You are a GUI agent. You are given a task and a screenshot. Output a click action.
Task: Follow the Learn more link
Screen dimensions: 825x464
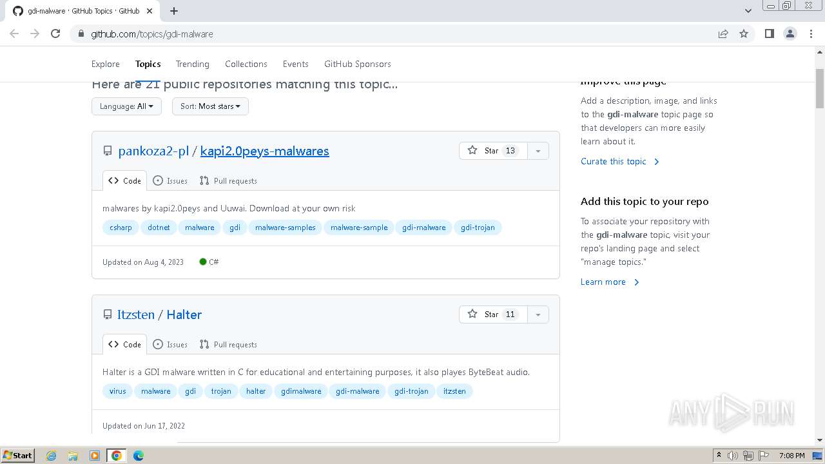coord(610,282)
